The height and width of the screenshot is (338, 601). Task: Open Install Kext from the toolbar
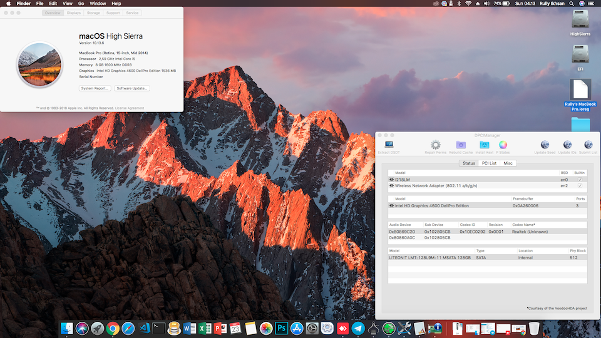click(x=484, y=145)
